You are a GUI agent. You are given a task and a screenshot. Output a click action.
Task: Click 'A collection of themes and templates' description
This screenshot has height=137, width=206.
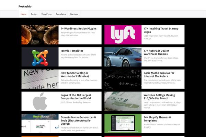[x=162, y=126]
